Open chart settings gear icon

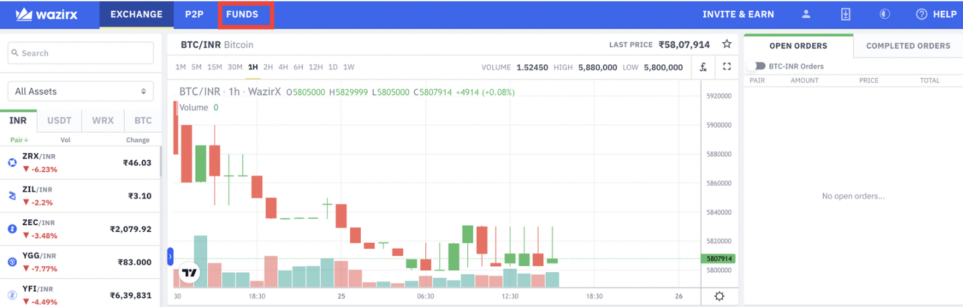click(720, 296)
